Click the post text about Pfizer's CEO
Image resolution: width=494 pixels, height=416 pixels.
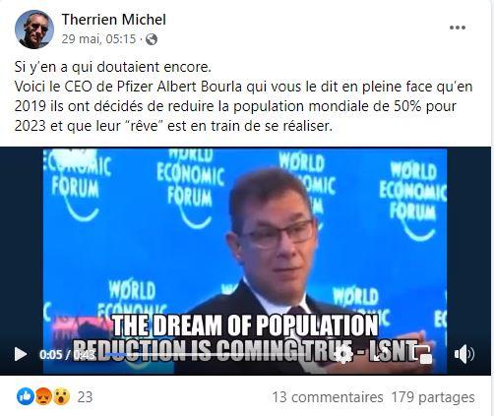243,96
